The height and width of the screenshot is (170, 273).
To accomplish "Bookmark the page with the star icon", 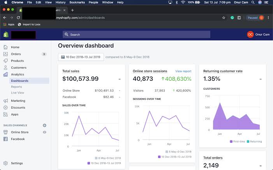I will tap(224, 18).
